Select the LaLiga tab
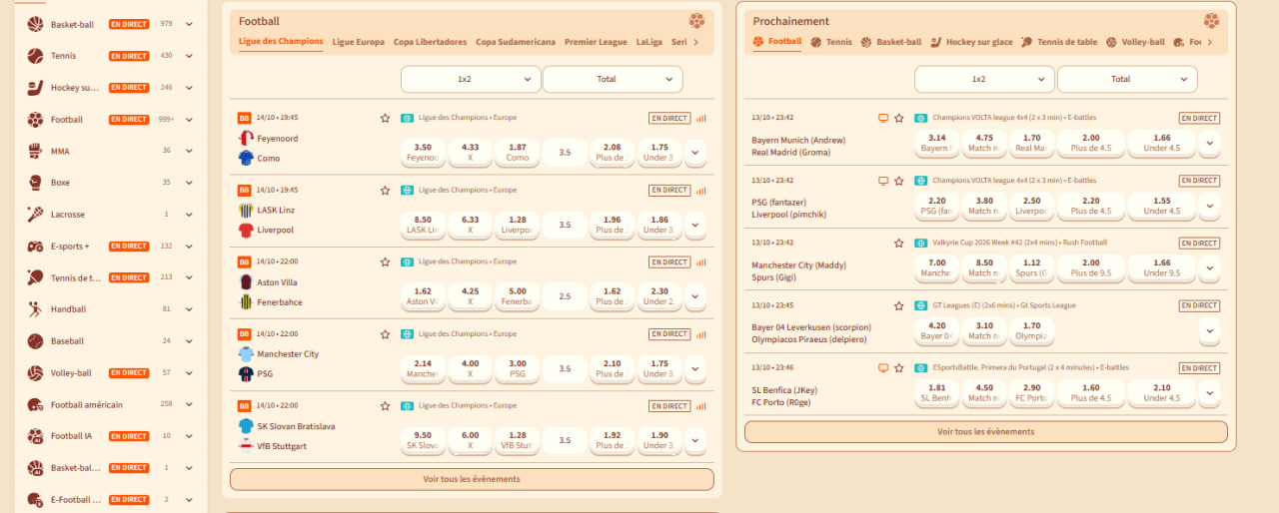The width and height of the screenshot is (1279, 513). pos(649,42)
